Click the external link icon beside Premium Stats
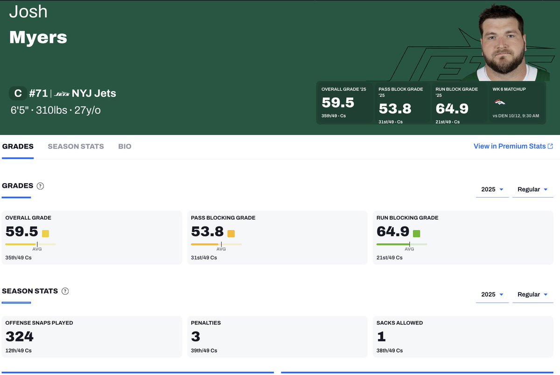 point(550,146)
